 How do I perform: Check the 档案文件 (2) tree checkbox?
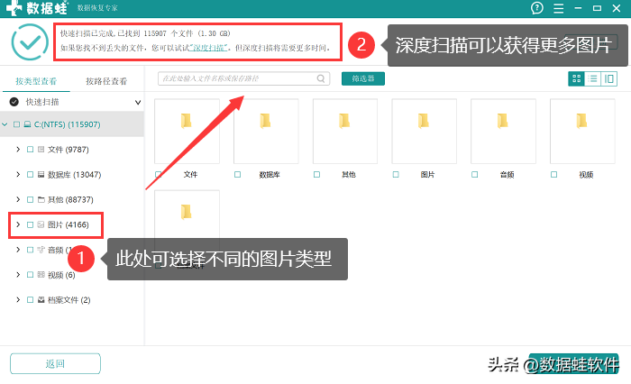[30, 299]
